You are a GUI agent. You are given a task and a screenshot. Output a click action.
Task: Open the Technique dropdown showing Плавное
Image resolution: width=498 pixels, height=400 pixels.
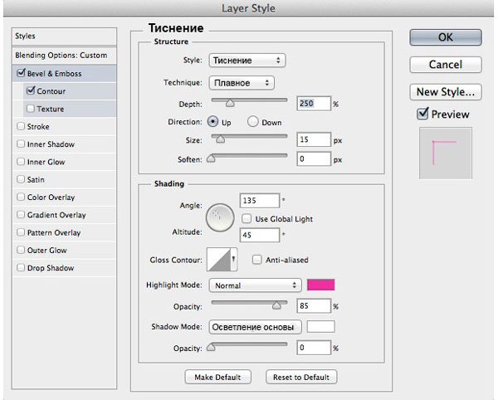242,83
